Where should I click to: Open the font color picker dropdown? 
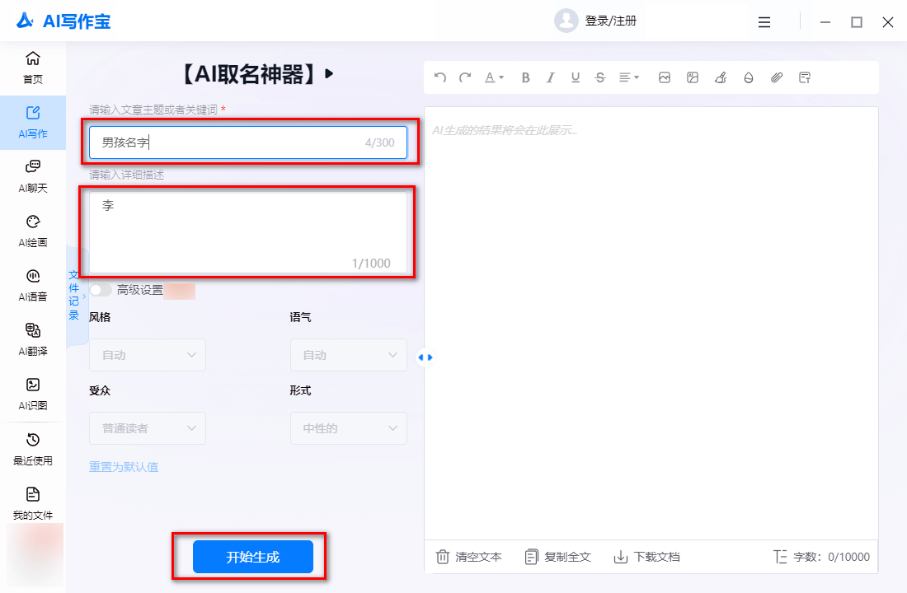(x=494, y=77)
